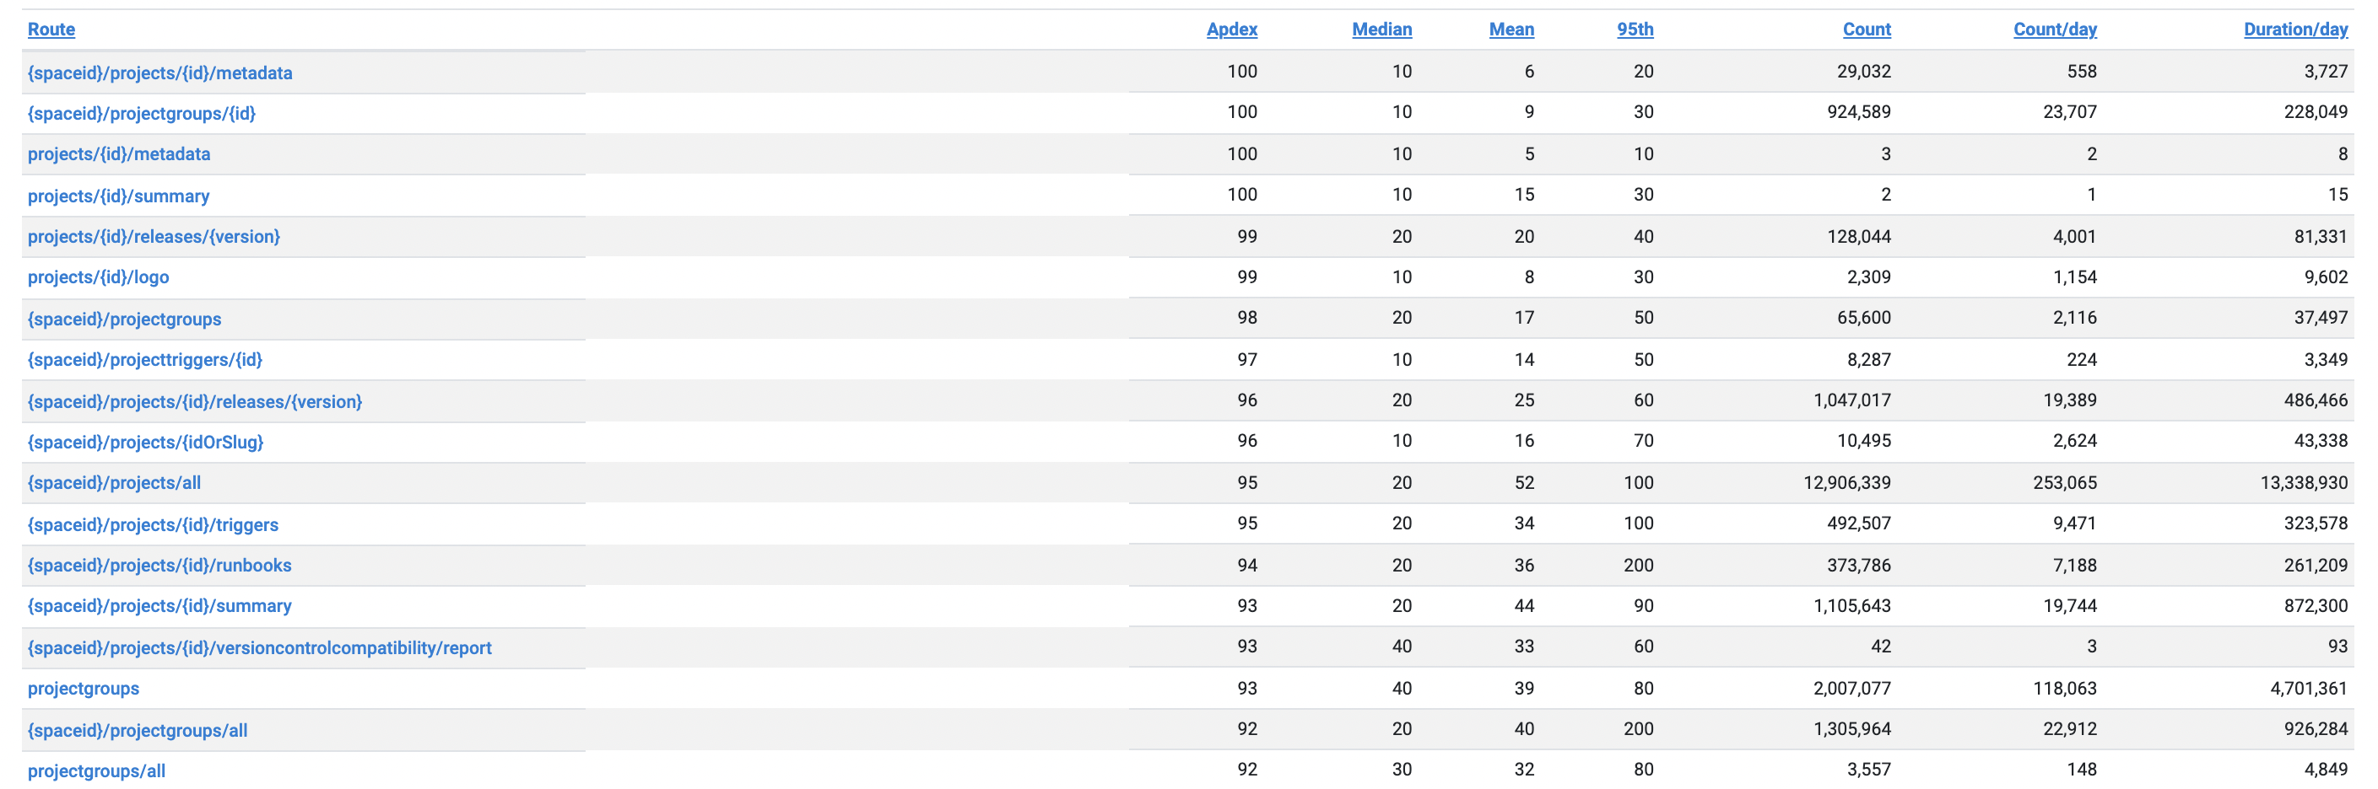
Task: Sort table by Mean column
Action: [x=1511, y=30]
